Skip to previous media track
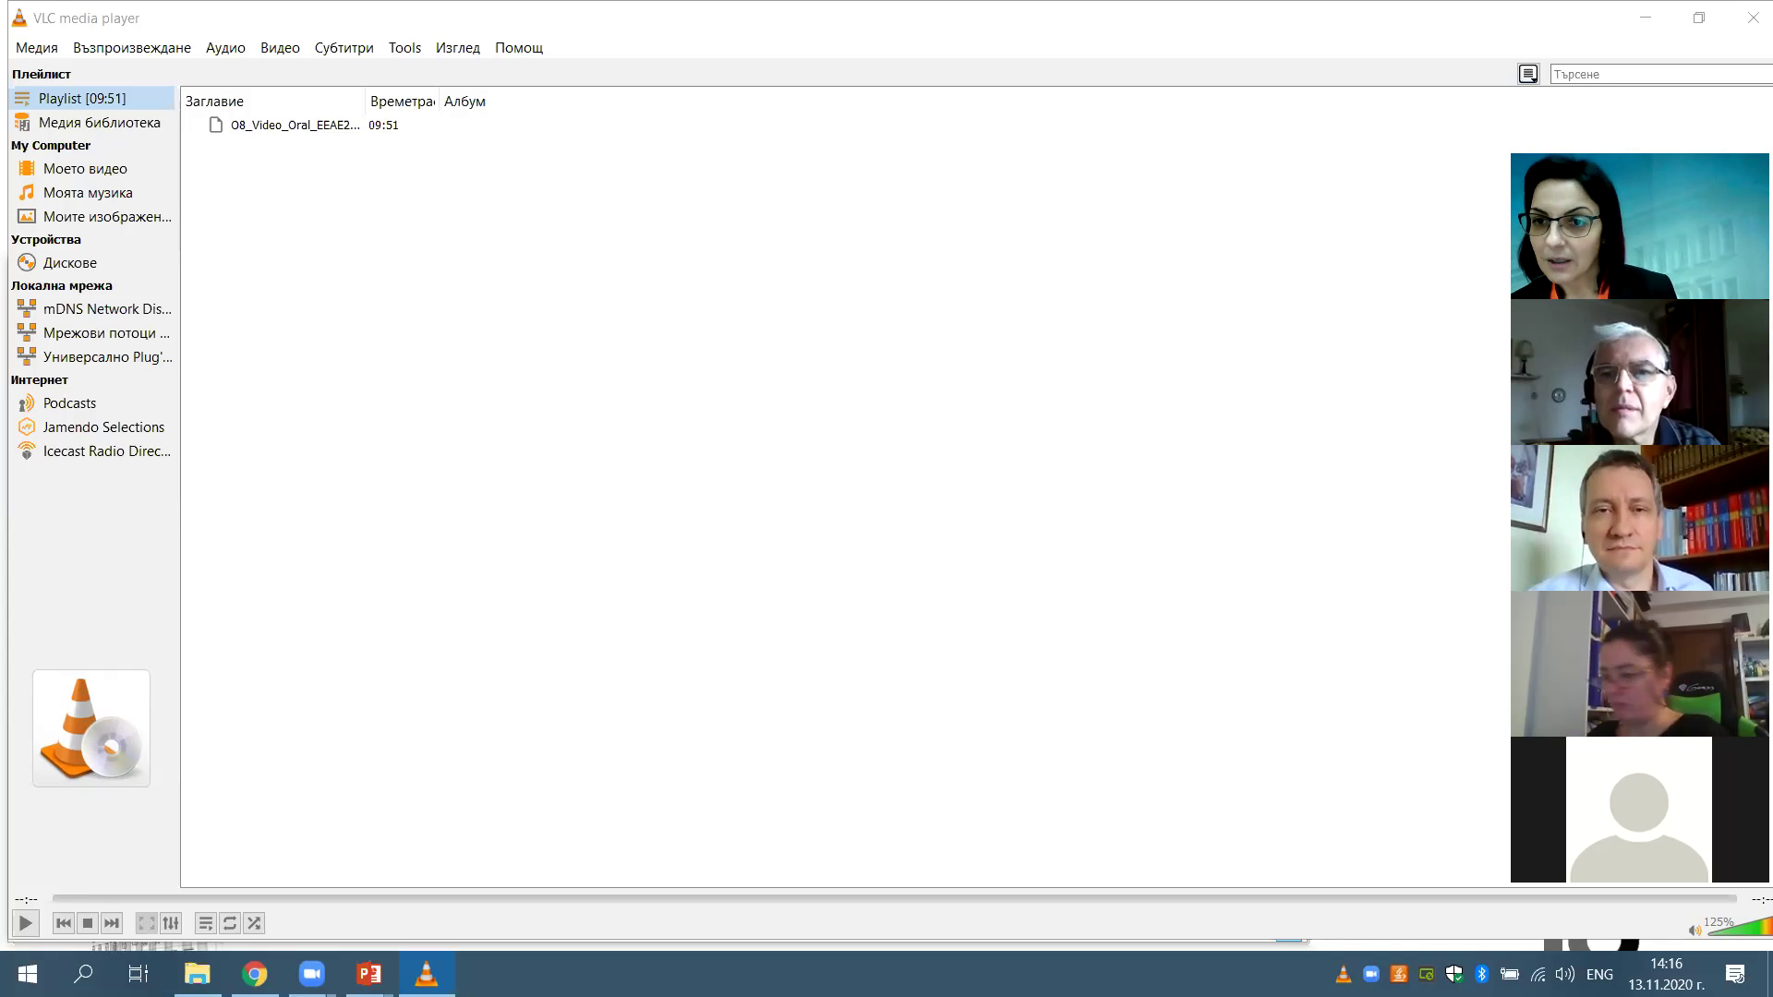1773x997 pixels. pyautogui.click(x=63, y=923)
